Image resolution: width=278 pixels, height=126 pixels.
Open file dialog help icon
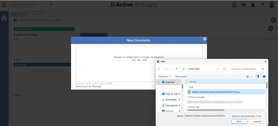[x=264, y=76]
